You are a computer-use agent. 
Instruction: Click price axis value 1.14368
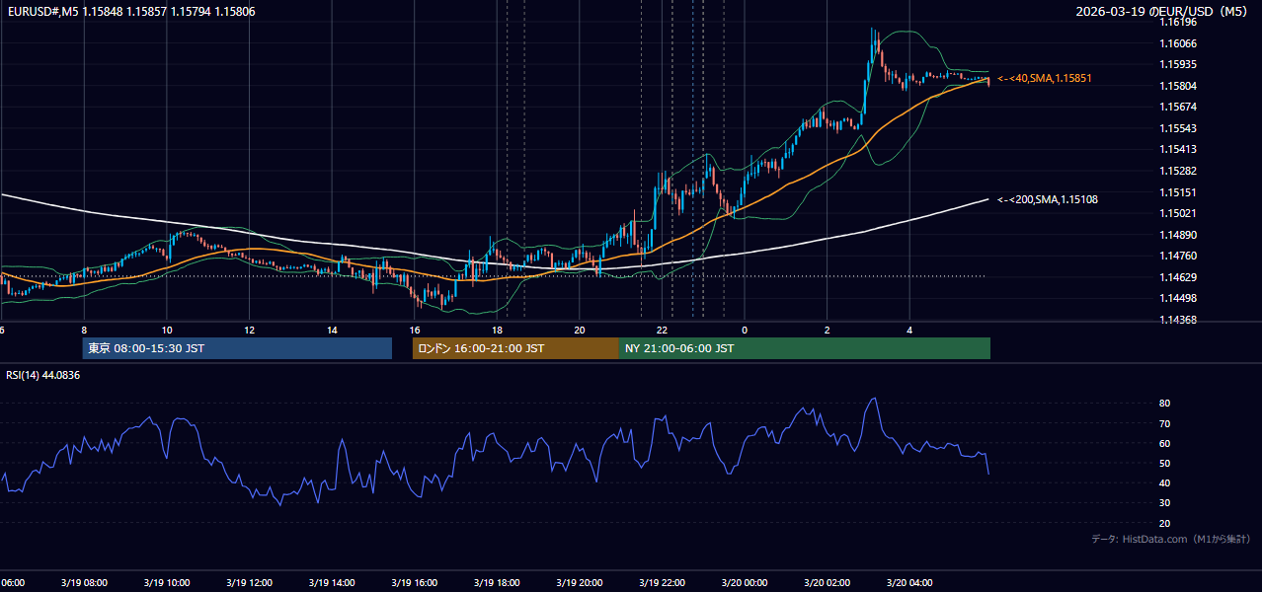1177,320
